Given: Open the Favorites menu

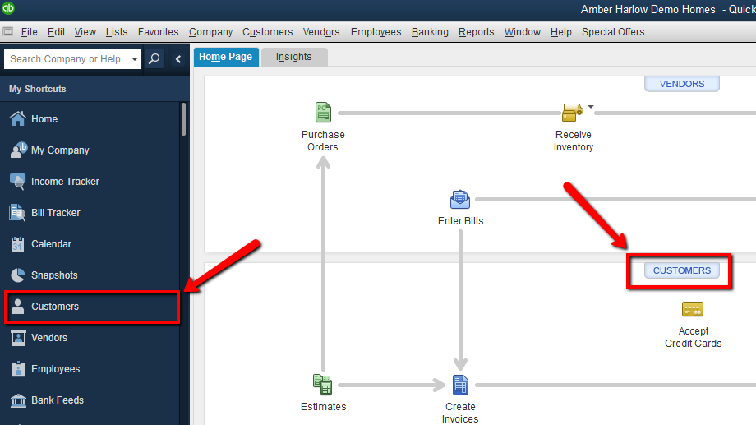Looking at the screenshot, I should (158, 32).
